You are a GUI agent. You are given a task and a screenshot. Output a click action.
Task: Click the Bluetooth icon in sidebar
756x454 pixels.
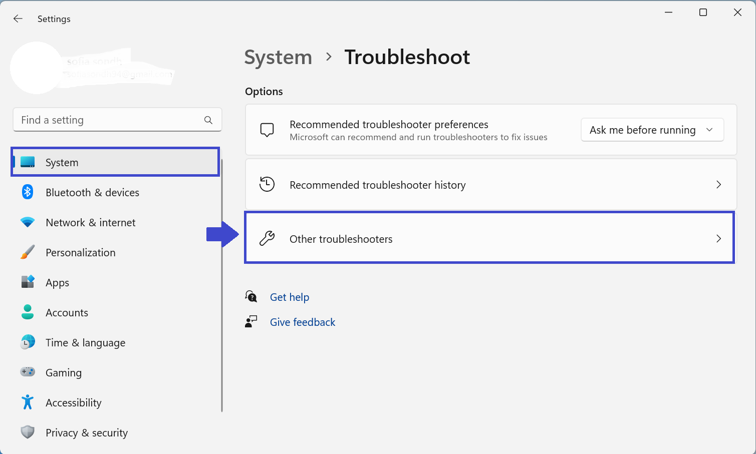pos(28,192)
